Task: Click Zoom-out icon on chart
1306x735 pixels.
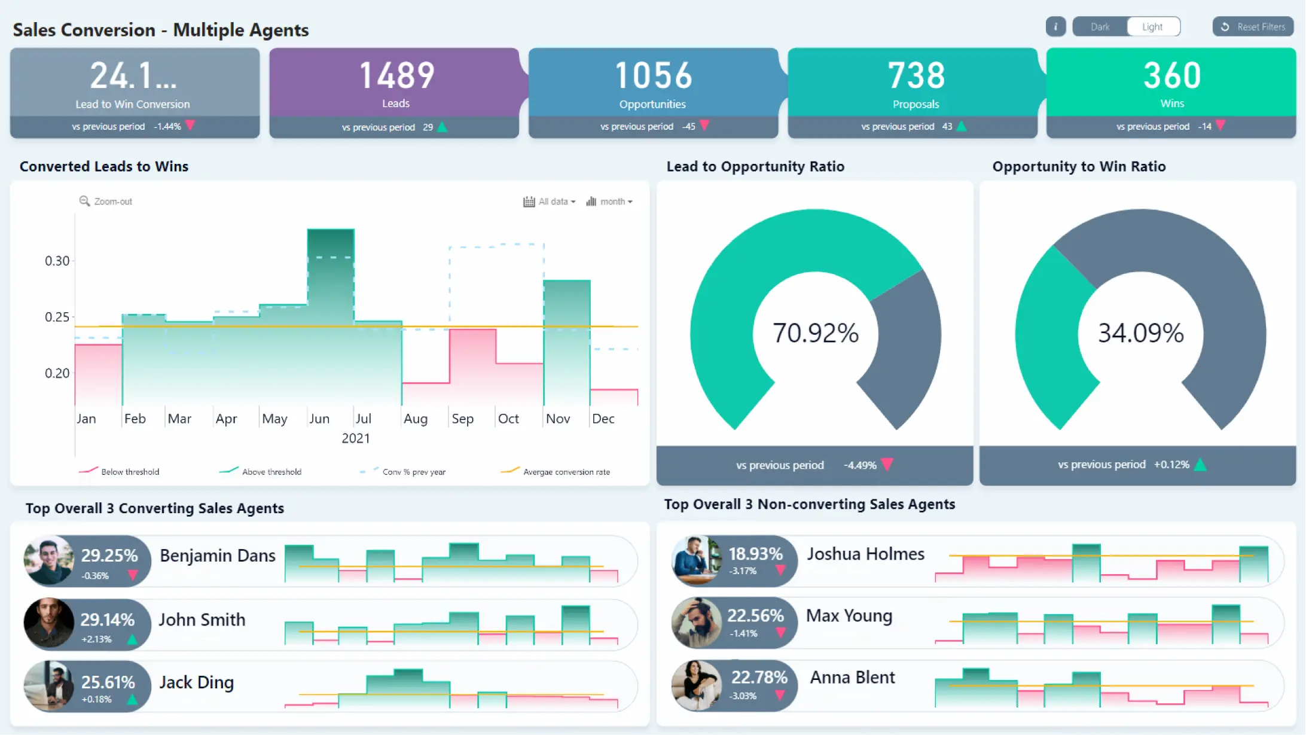Action: click(84, 201)
